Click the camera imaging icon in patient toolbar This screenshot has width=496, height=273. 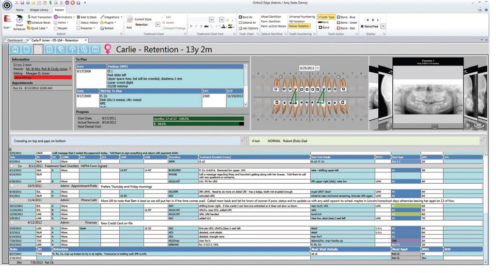click(x=95, y=50)
